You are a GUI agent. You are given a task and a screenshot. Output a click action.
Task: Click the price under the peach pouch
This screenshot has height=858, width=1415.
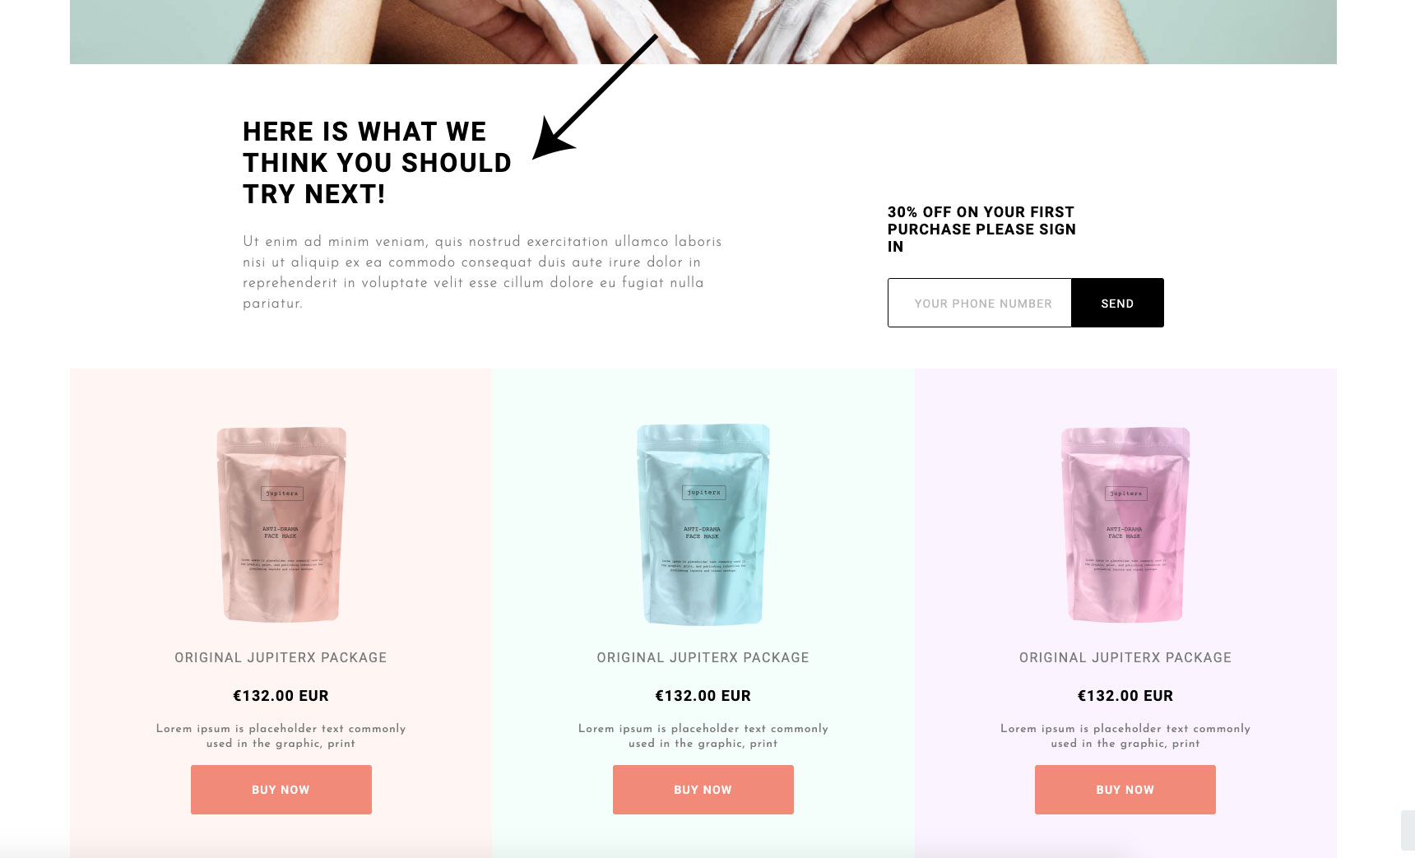(x=281, y=696)
